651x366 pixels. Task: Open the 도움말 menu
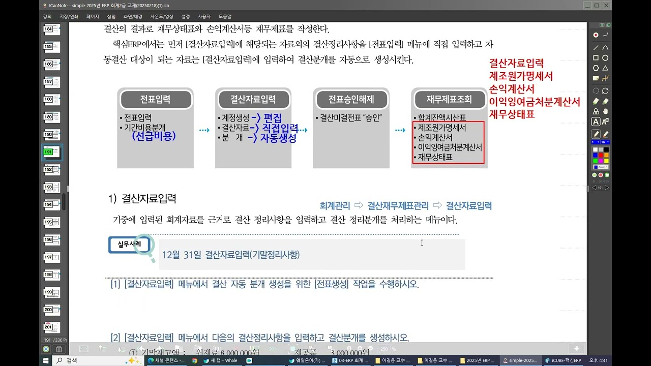pos(225,16)
